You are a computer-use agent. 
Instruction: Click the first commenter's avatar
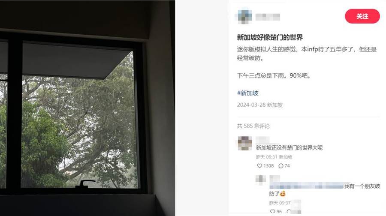click(x=245, y=143)
